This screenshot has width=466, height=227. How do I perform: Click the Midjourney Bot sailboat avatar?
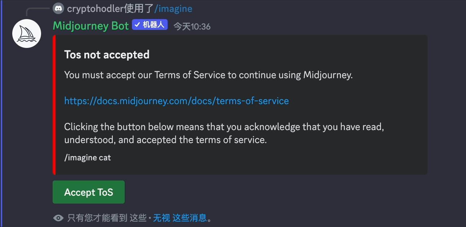pyautogui.click(x=27, y=34)
